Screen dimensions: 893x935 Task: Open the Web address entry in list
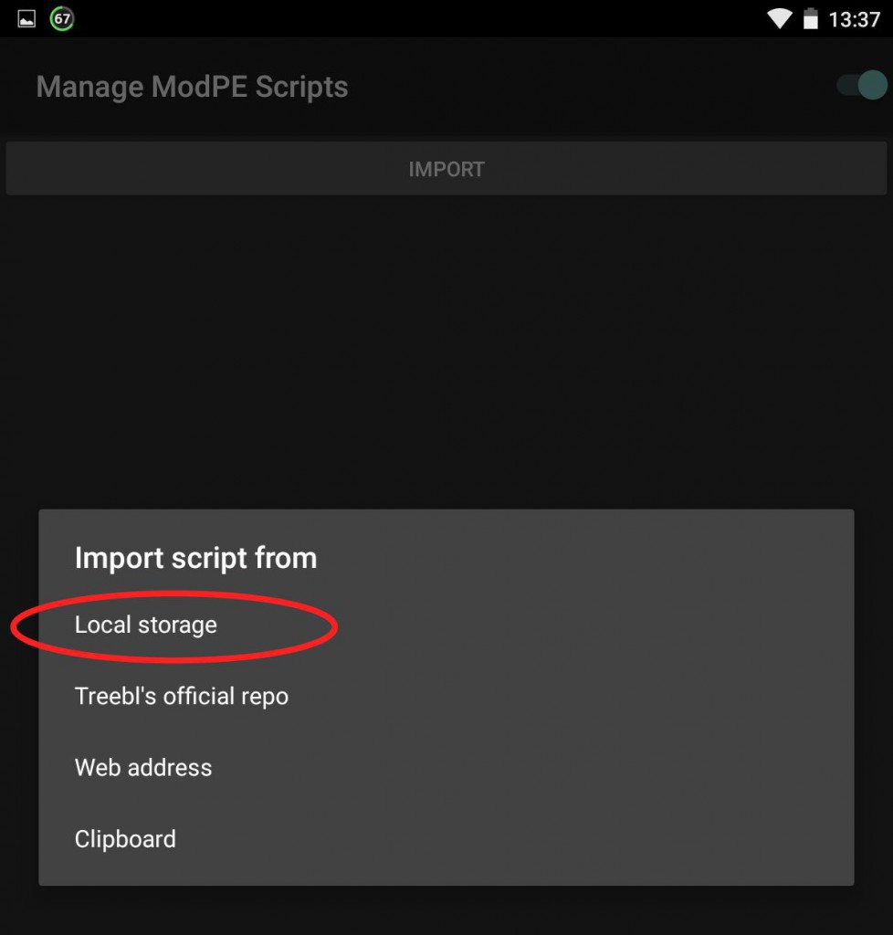click(143, 768)
